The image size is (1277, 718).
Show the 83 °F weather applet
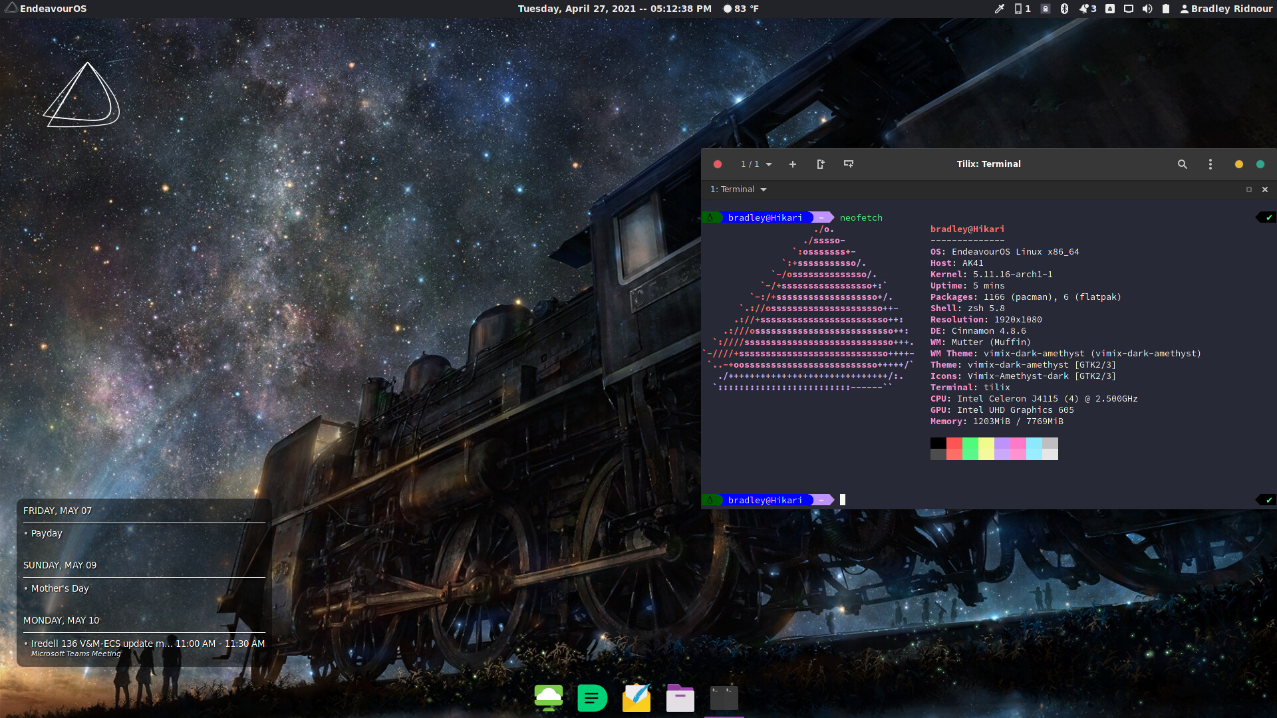pos(741,9)
